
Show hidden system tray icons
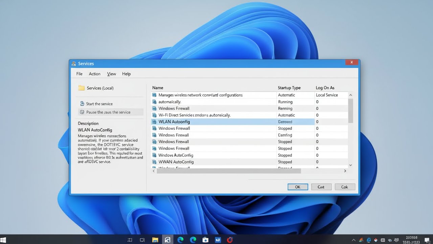point(354,240)
